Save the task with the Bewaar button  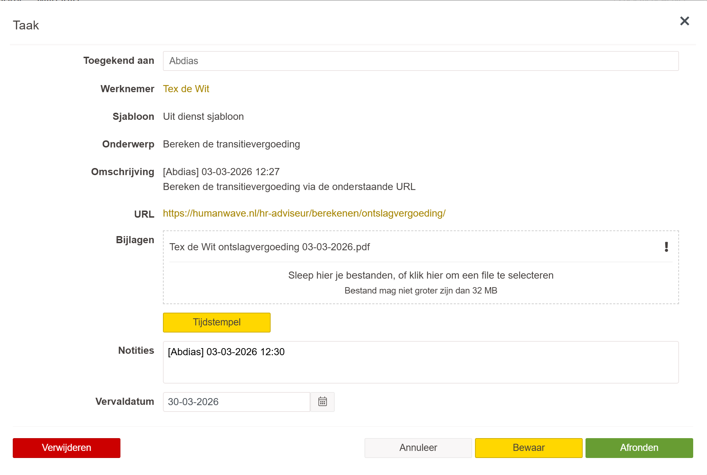coord(528,448)
